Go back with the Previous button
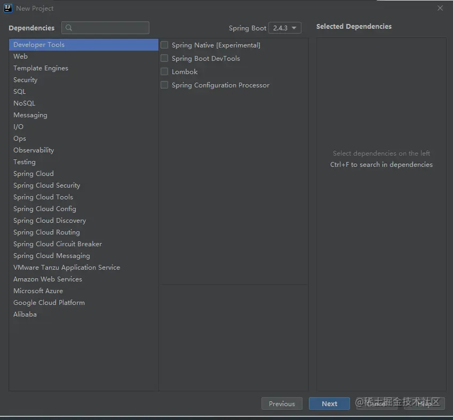Screen dimensions: 453x420 [x=282, y=403]
